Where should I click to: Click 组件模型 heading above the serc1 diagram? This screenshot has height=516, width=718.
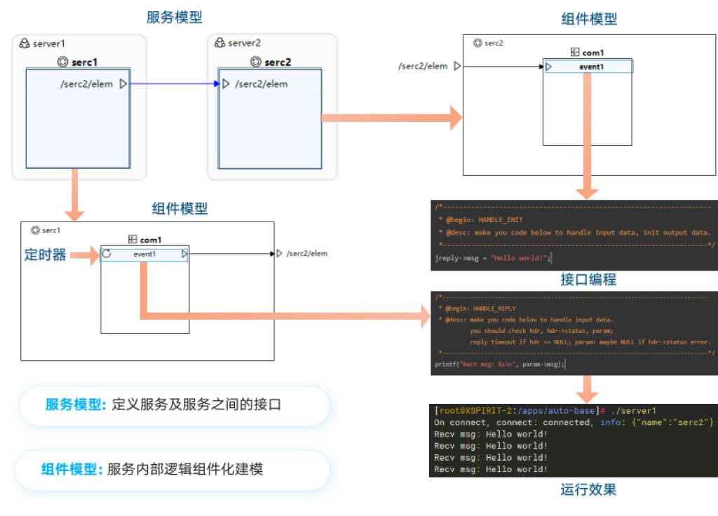click(179, 209)
